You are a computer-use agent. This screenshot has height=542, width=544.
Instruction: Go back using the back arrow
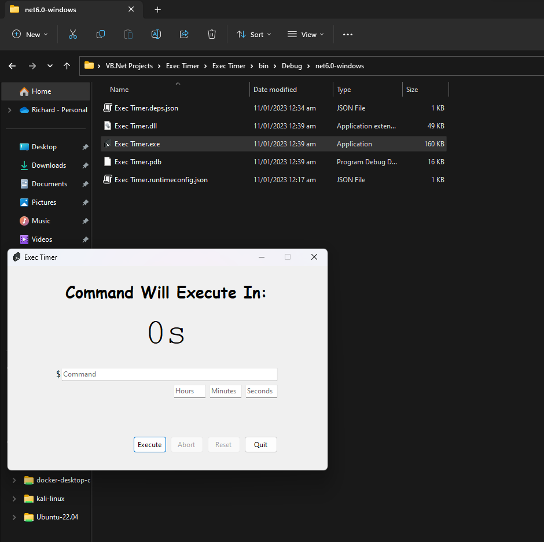point(12,66)
